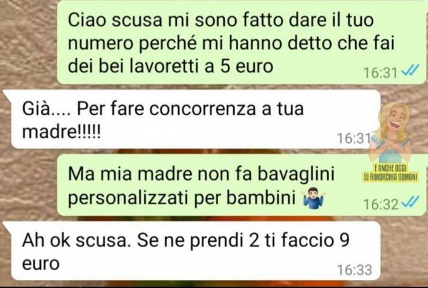Click the beige chat wallpaper left of the first bubble
Image resolution: width=428 pixels, height=288 pixels.
27,41
